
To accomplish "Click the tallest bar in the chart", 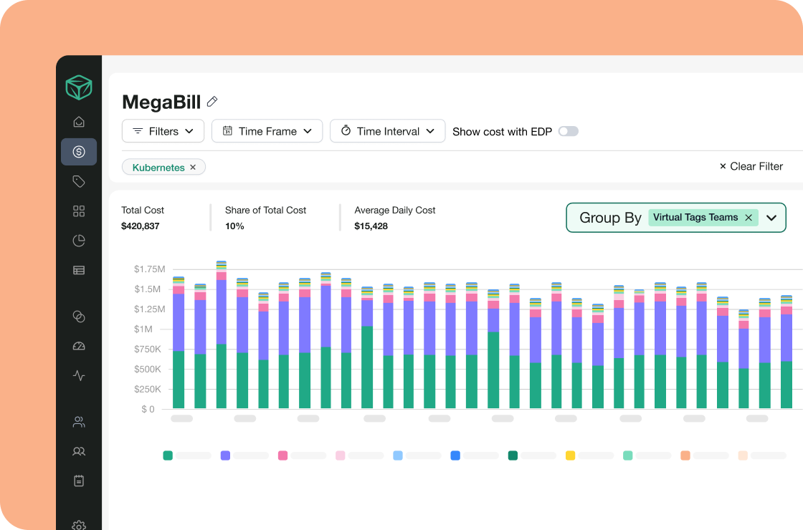I will click(x=222, y=337).
